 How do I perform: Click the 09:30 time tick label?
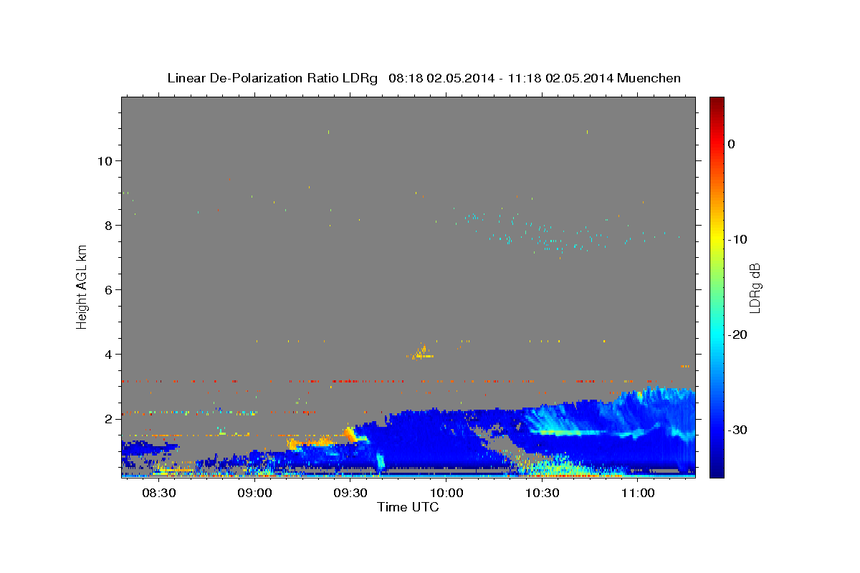pyautogui.click(x=350, y=493)
